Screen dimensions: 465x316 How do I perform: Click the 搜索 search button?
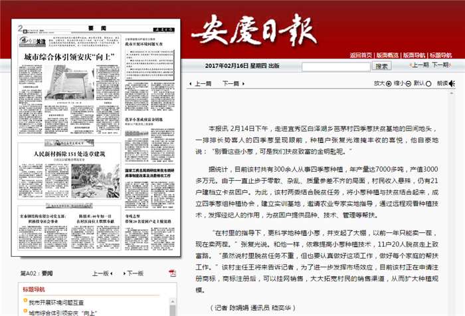point(382,66)
